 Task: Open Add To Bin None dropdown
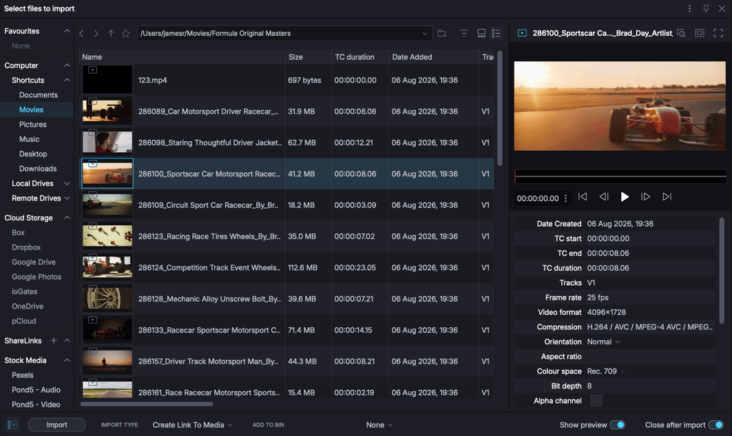pyautogui.click(x=379, y=425)
